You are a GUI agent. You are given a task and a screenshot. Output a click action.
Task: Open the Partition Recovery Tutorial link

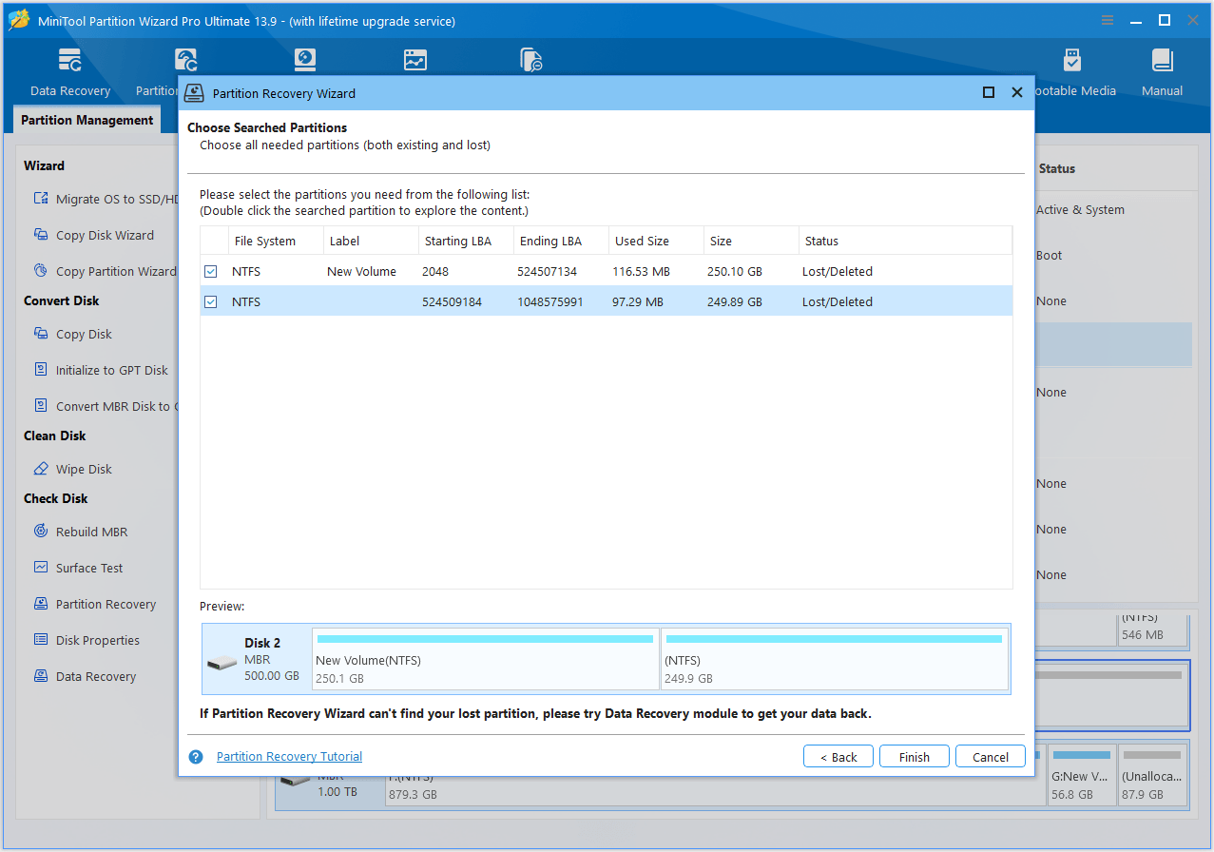tap(289, 757)
